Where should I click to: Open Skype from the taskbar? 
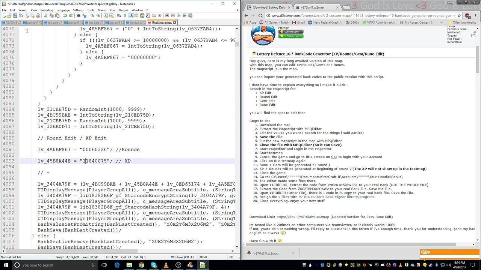154,265
